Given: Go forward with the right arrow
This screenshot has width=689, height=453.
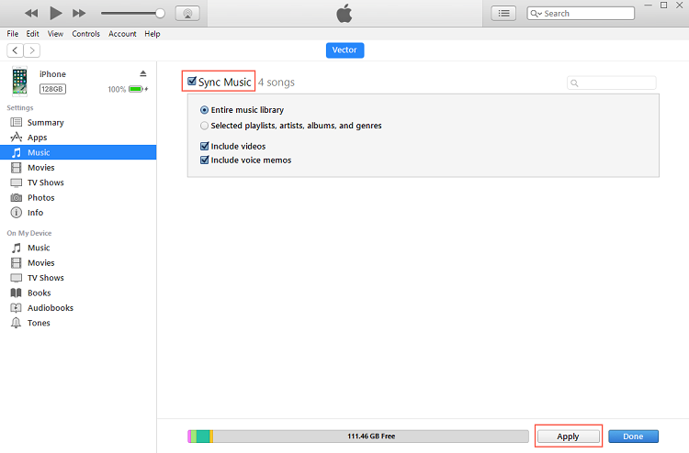Looking at the screenshot, I should 31,50.
